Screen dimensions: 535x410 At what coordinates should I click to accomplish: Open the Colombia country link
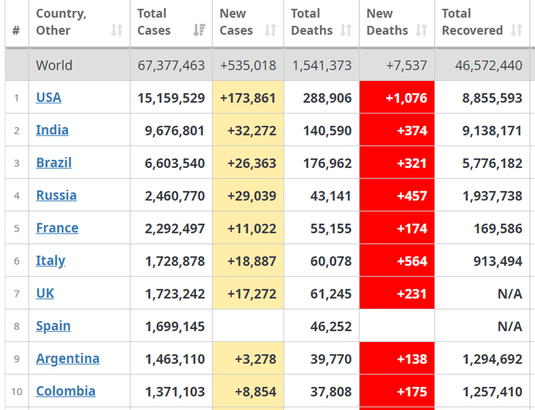(x=66, y=391)
